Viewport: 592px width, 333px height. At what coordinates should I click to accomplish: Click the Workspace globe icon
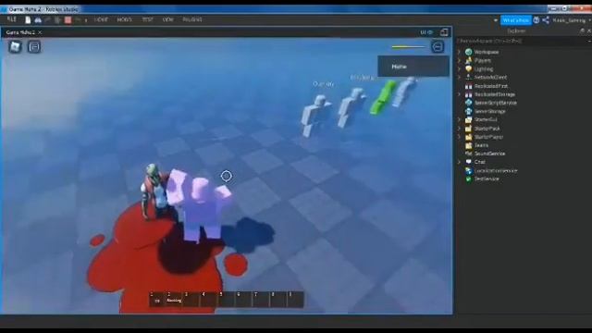coord(469,52)
